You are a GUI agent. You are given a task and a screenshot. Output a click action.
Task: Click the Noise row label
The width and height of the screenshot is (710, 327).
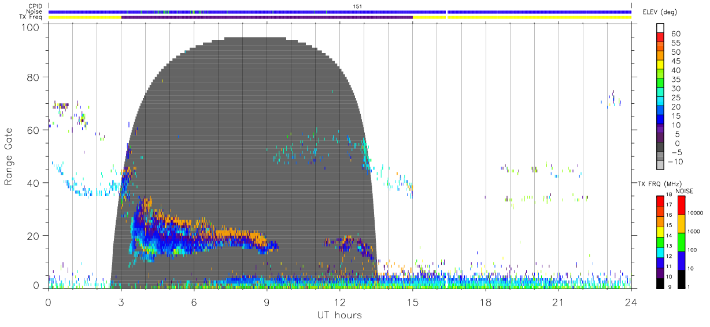pyautogui.click(x=35, y=12)
